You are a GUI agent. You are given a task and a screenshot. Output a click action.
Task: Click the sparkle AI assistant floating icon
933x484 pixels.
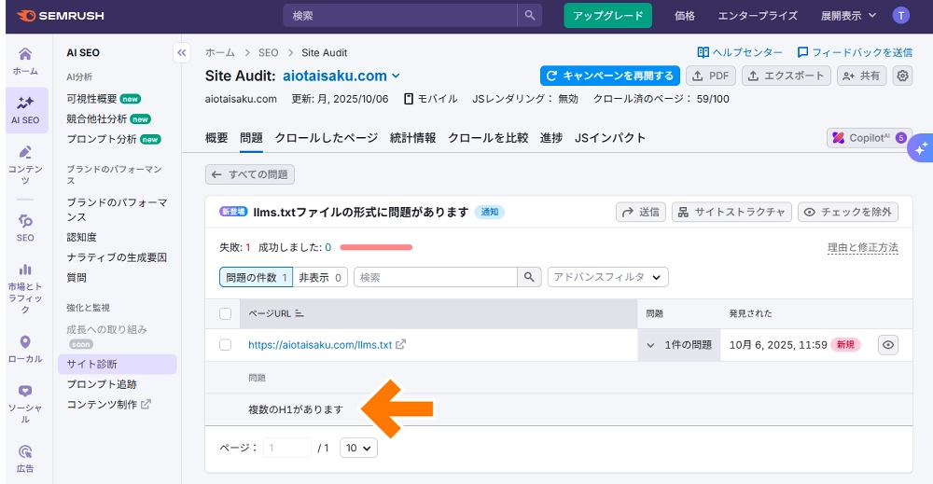tap(920, 147)
